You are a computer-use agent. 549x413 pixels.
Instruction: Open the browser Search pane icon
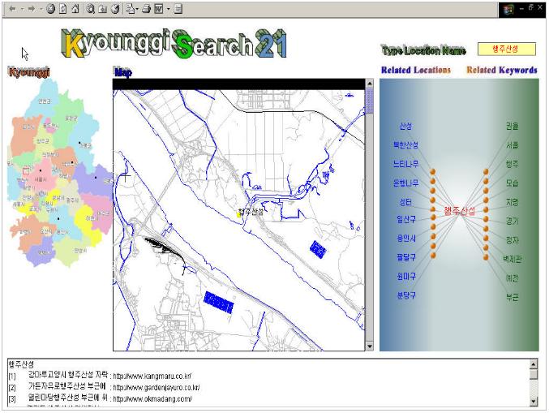91,9
